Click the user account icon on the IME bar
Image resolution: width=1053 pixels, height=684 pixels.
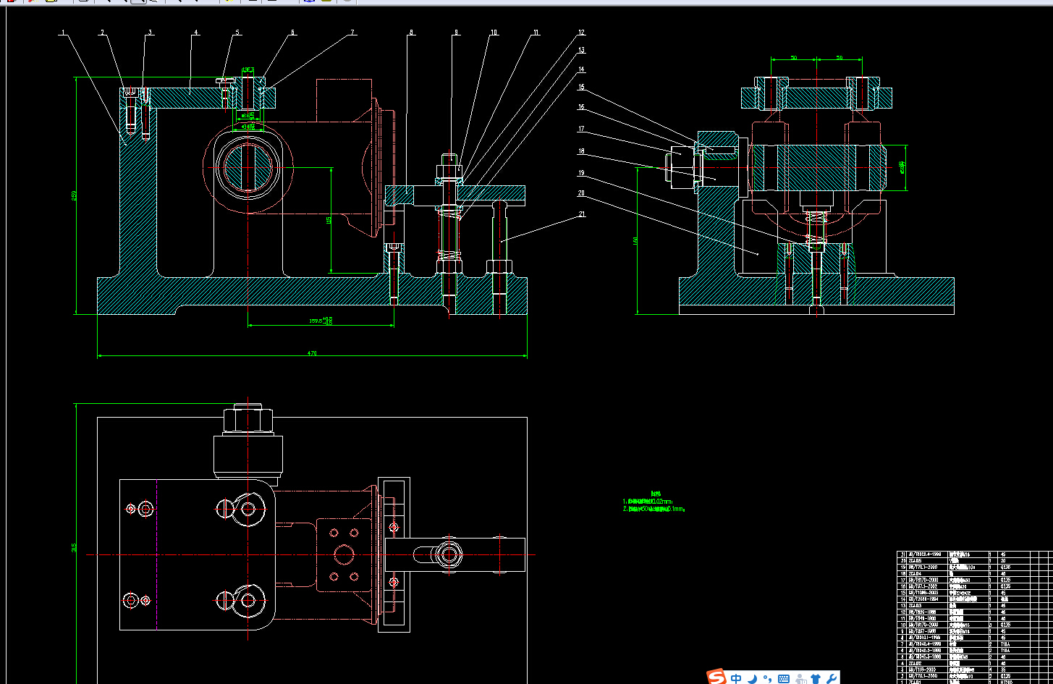[800, 678]
